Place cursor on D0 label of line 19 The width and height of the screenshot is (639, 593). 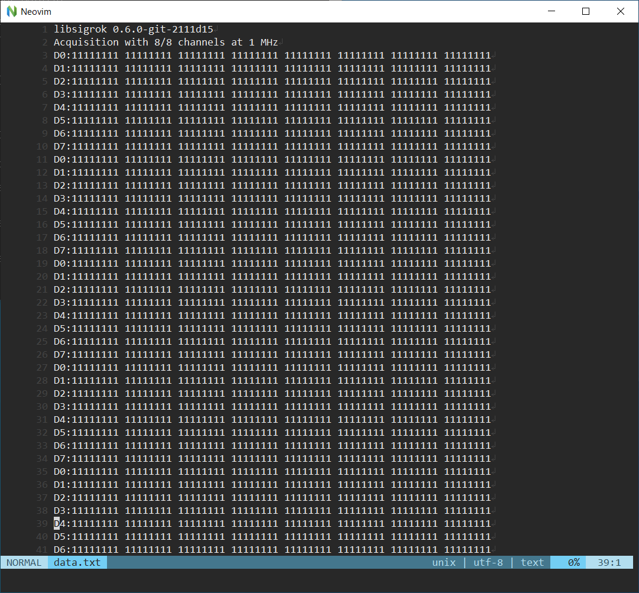point(60,264)
